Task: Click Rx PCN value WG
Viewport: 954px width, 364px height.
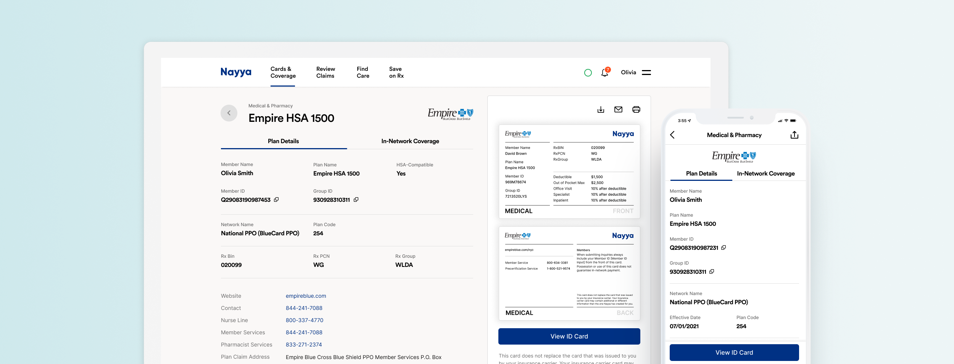Action: (319, 265)
